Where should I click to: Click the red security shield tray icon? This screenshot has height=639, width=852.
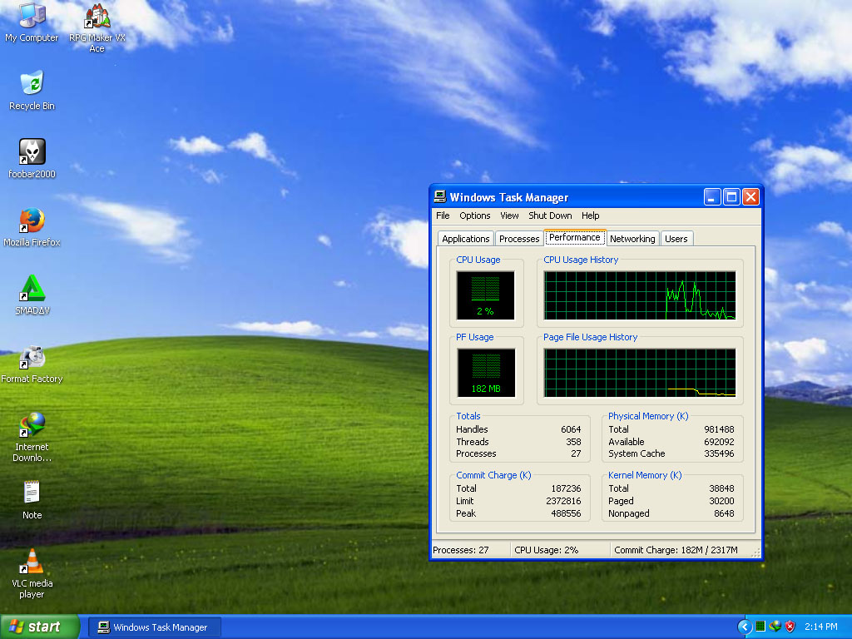pos(790,627)
